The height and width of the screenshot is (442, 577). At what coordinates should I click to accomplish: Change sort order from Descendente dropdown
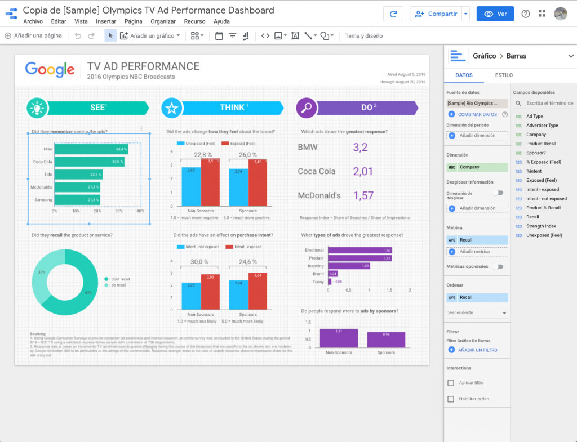point(477,312)
